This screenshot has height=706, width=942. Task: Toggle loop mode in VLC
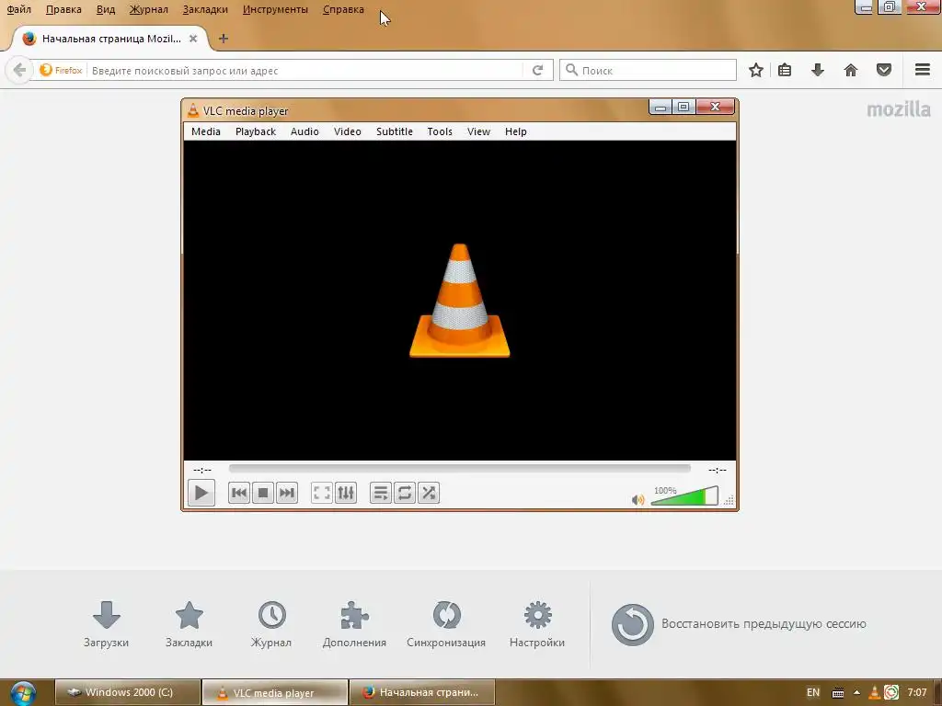pyautogui.click(x=405, y=493)
